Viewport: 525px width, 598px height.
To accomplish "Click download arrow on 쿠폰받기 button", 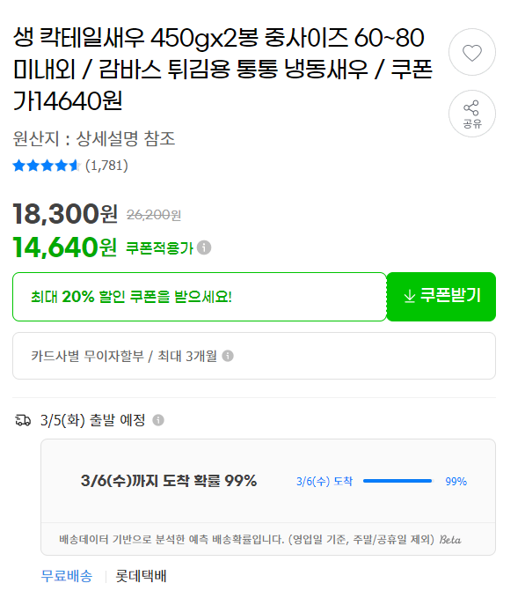I will click(409, 296).
